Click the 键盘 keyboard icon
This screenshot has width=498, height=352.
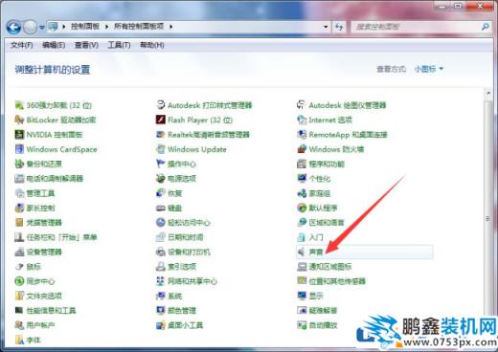click(160, 208)
